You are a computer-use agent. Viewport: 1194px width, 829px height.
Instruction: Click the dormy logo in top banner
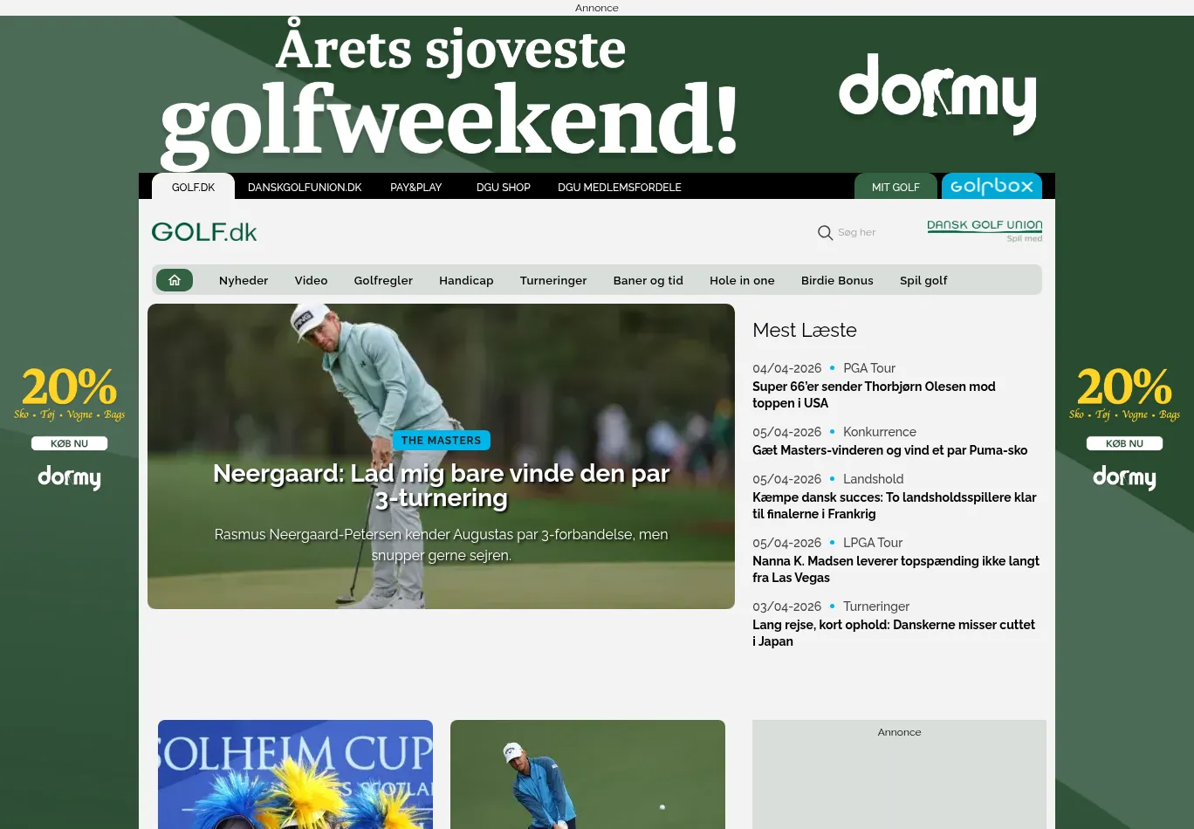tap(937, 93)
